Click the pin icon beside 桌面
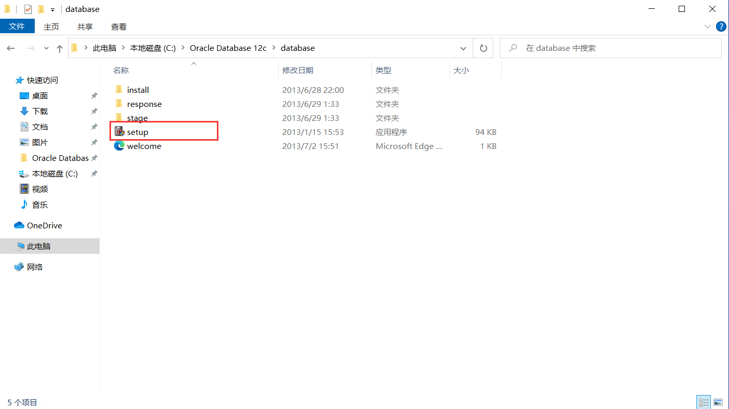 click(94, 96)
